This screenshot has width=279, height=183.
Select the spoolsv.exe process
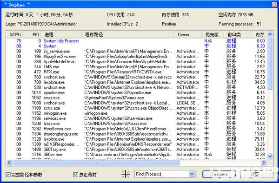coord(137,92)
